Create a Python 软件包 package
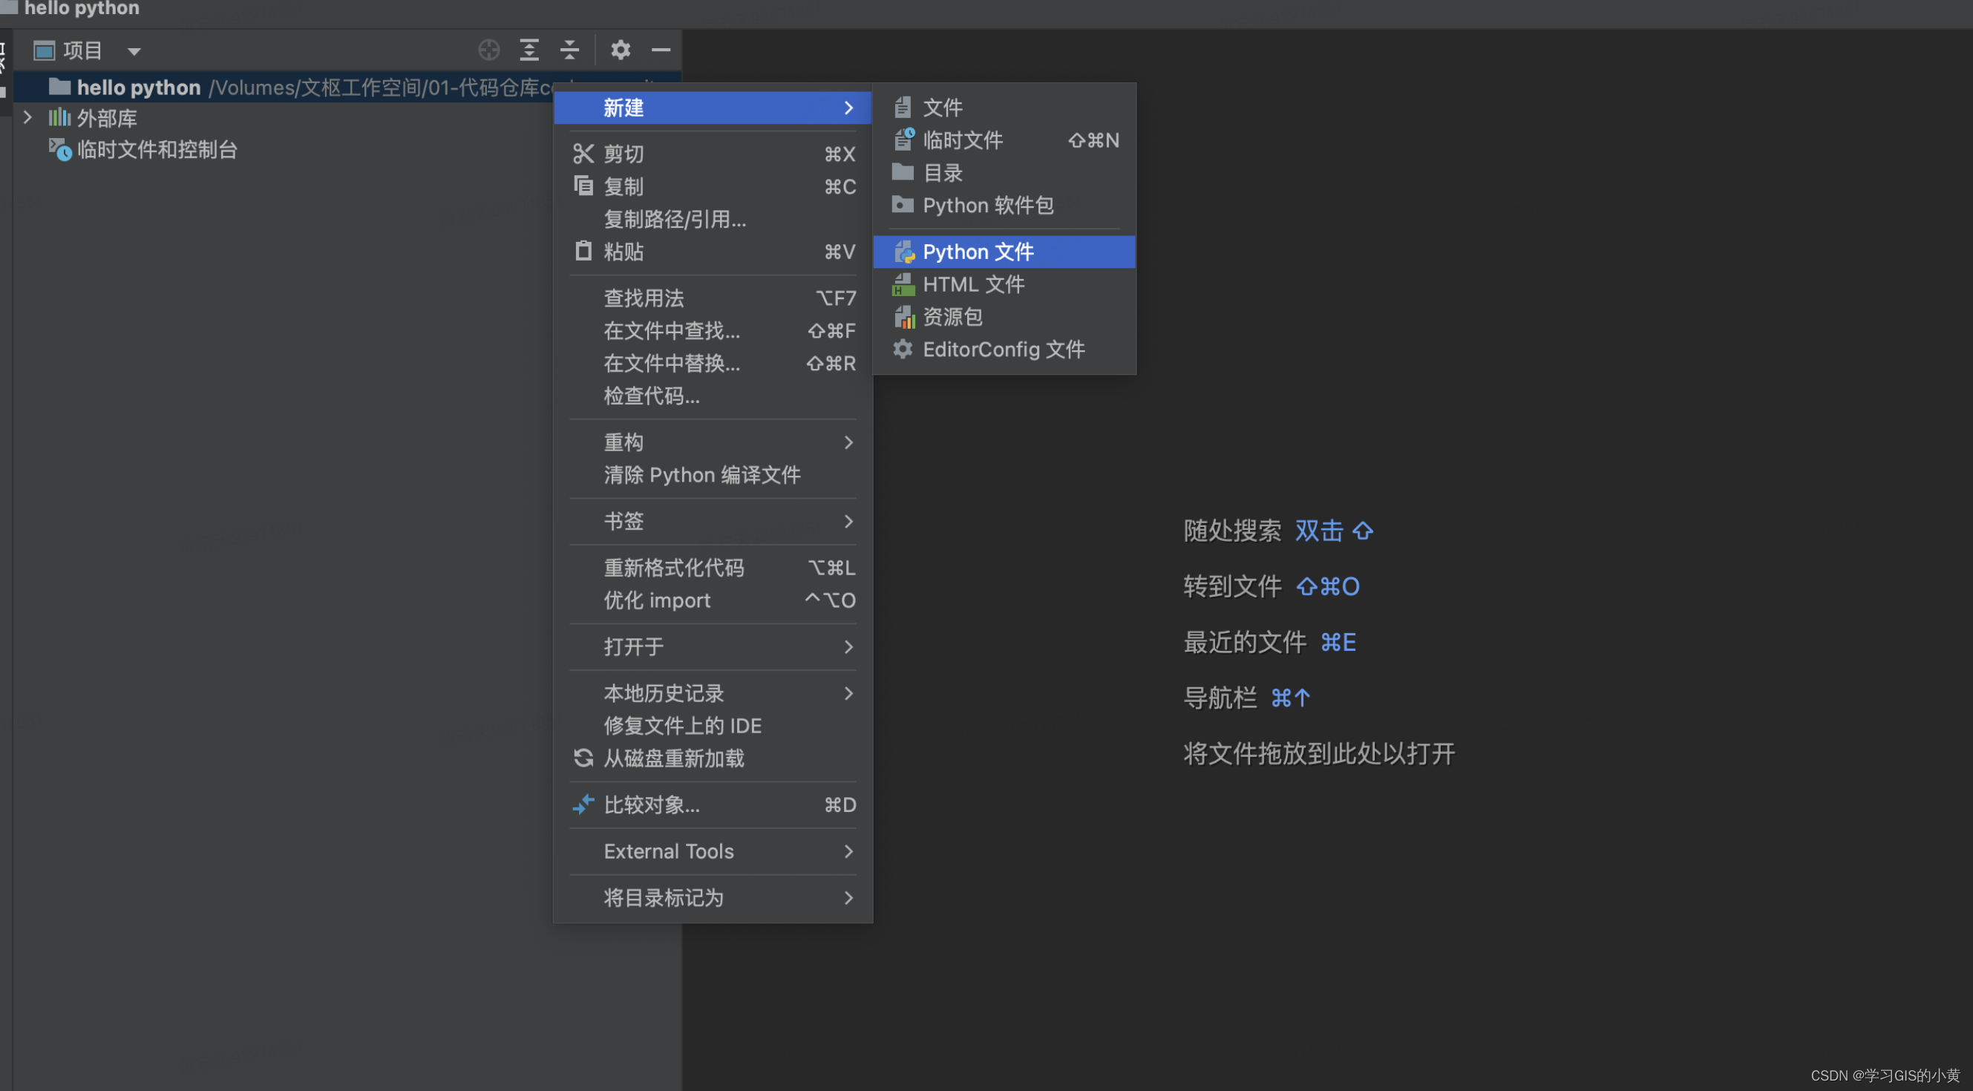The height and width of the screenshot is (1091, 1973). click(987, 206)
